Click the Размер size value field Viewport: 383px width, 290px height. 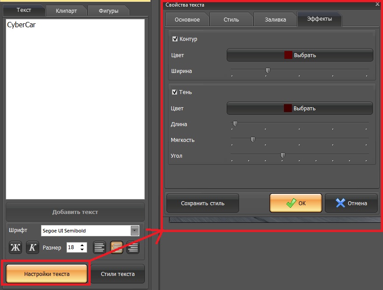[73, 247]
